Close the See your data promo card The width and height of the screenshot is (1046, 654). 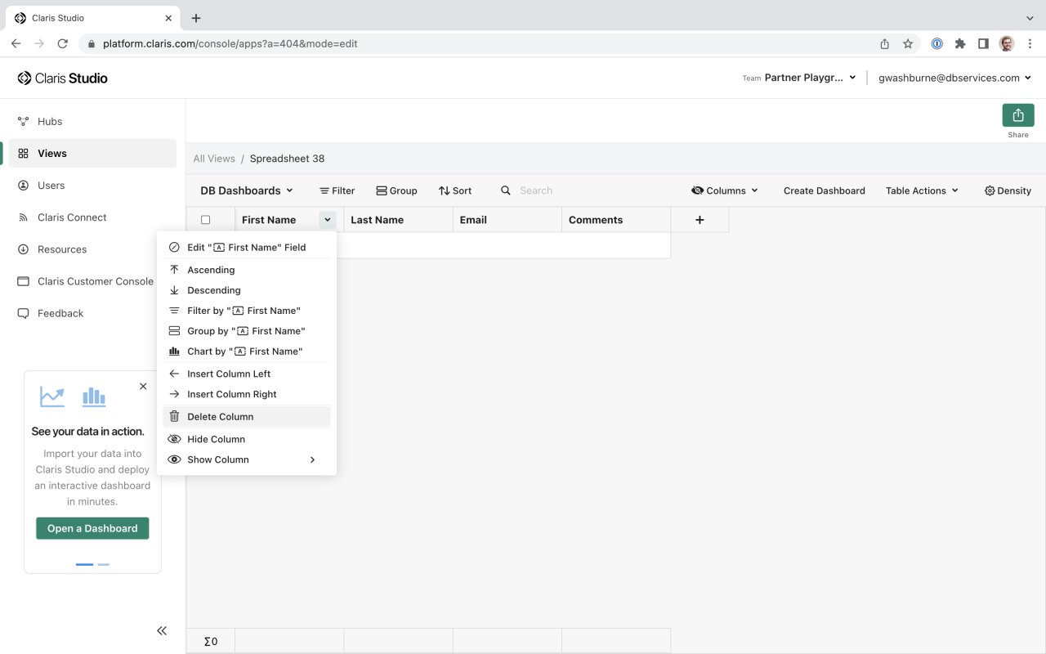[x=143, y=386]
